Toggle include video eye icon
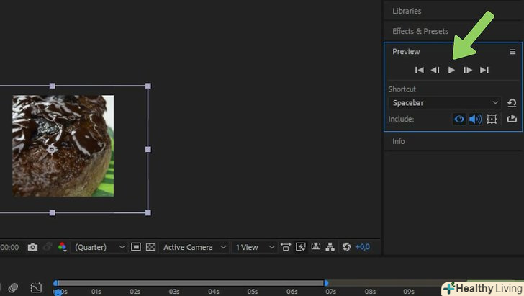The image size is (524, 296). point(459,119)
